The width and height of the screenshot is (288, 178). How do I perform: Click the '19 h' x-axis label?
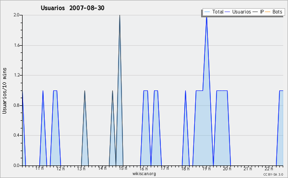pyautogui.click(x=206, y=168)
